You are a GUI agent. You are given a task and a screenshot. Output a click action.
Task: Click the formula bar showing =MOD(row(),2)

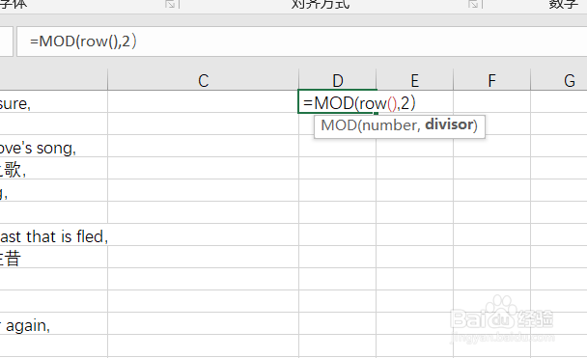click(302, 41)
